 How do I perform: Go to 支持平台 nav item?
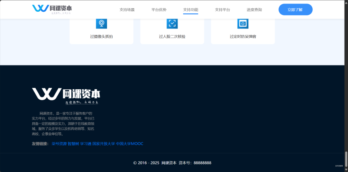[222, 10]
